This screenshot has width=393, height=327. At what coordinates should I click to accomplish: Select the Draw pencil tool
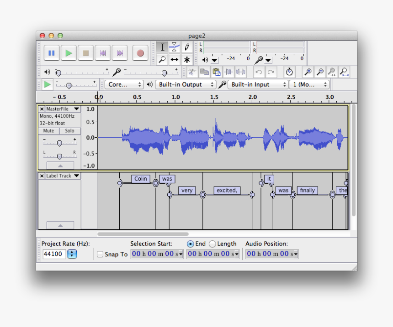tap(187, 47)
